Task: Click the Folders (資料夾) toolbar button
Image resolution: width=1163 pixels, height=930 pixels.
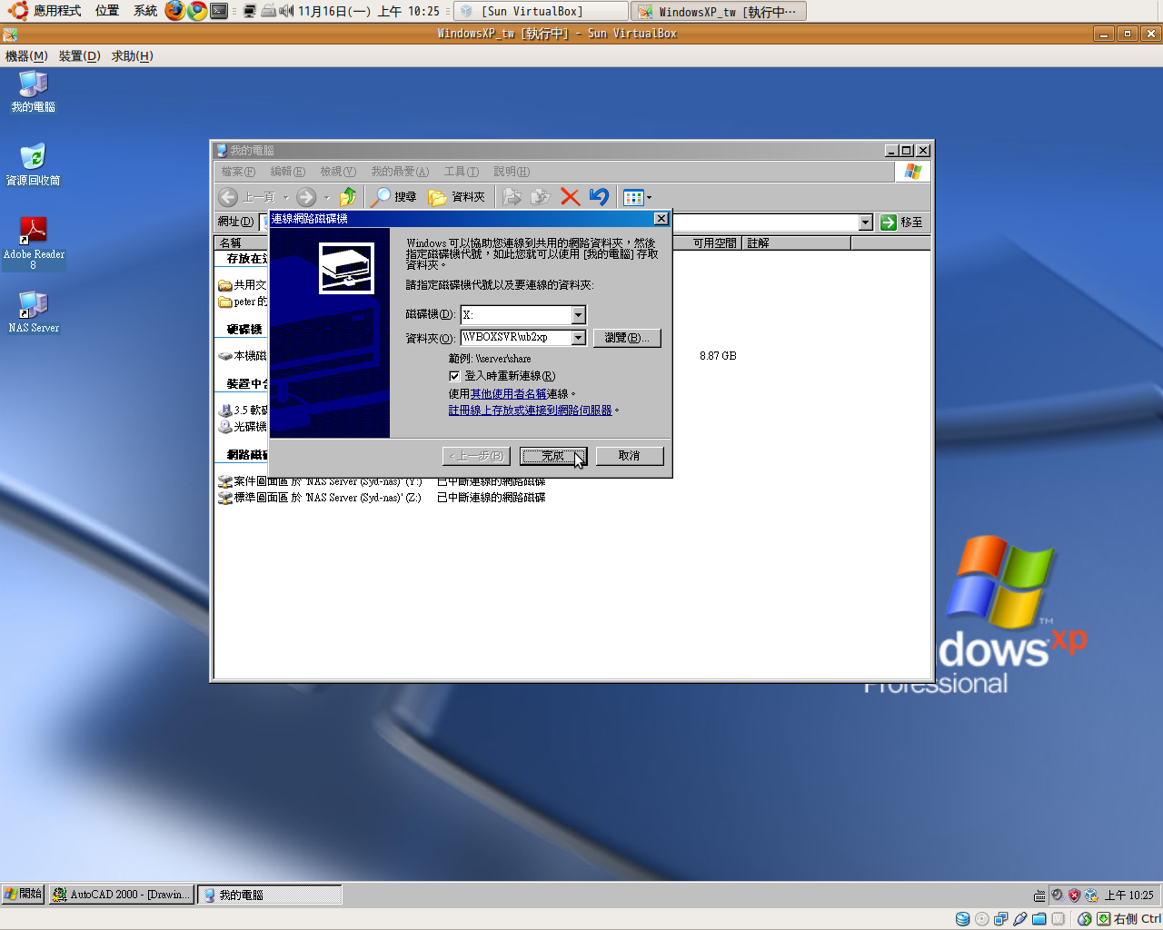Action: 457,197
